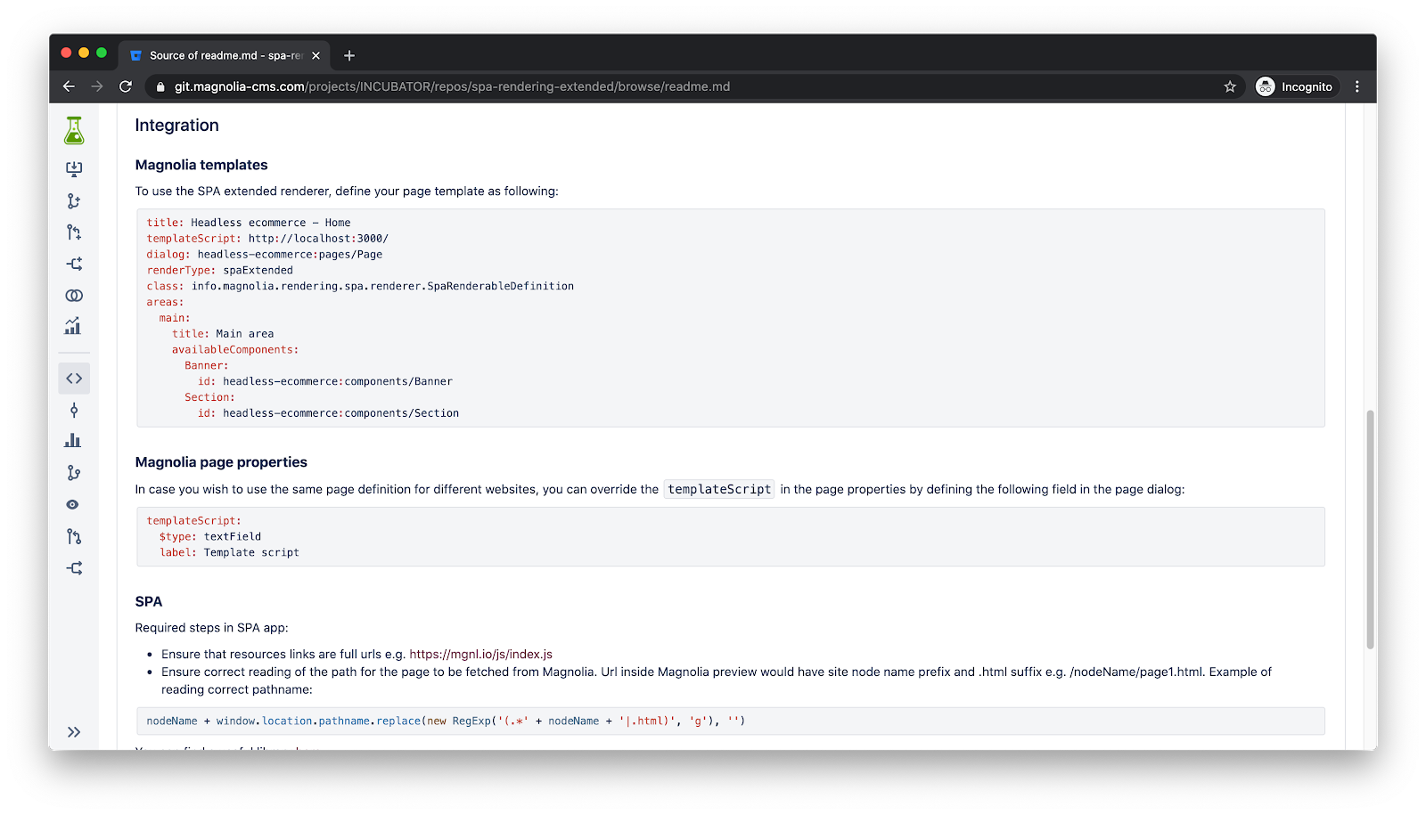Open the Compare overlapping circles icon
The height and width of the screenshot is (815, 1426).
pyautogui.click(x=74, y=296)
